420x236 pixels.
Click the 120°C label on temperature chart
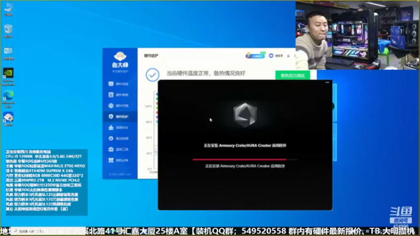coord(148,106)
